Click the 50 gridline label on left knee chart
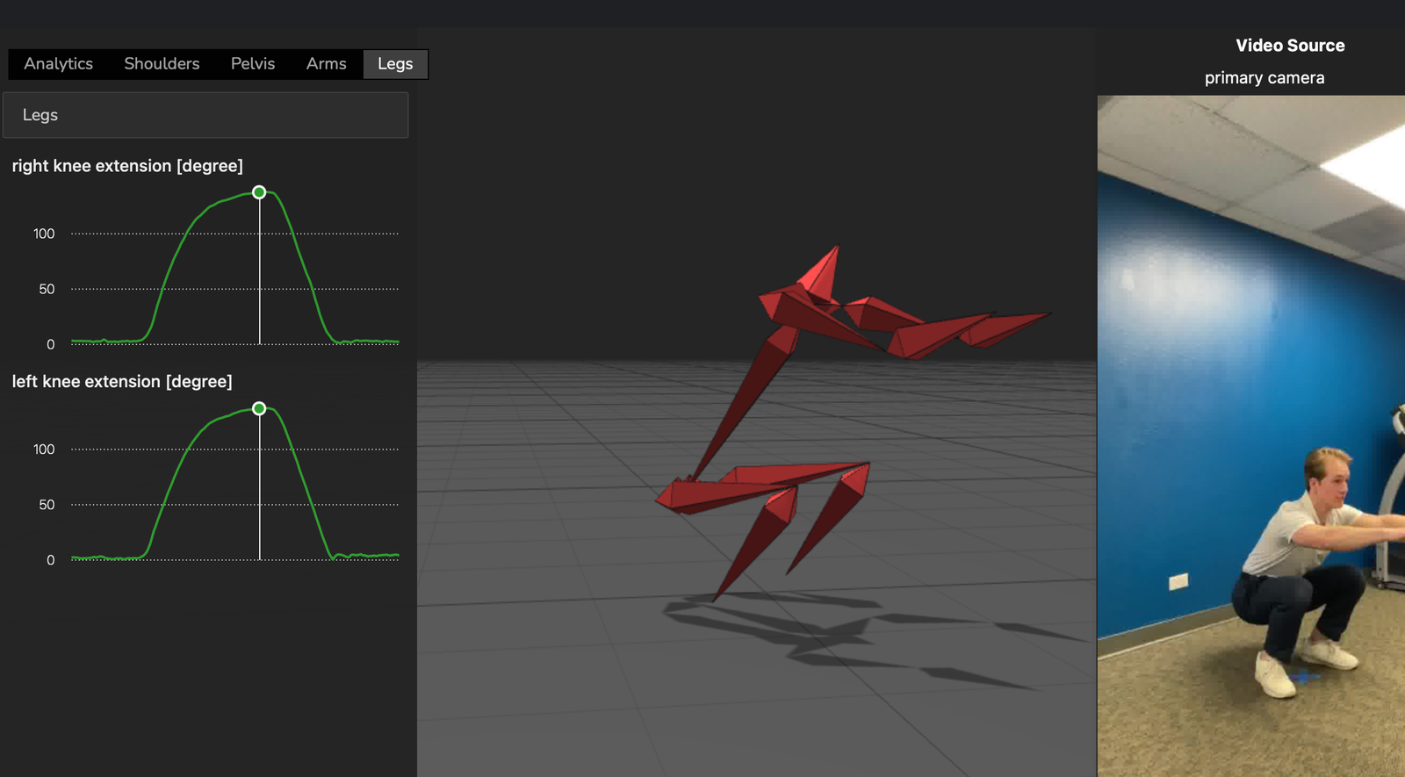The height and width of the screenshot is (777, 1405). click(x=47, y=505)
